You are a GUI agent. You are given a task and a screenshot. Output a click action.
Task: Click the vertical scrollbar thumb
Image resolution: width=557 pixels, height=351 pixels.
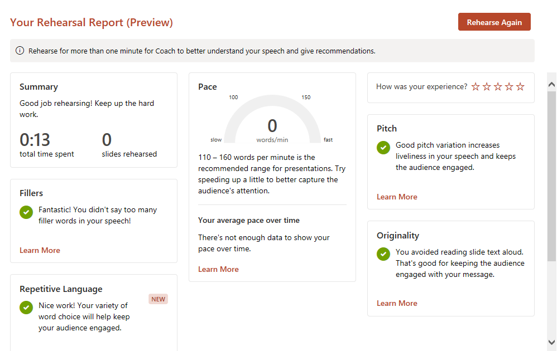click(x=551, y=175)
